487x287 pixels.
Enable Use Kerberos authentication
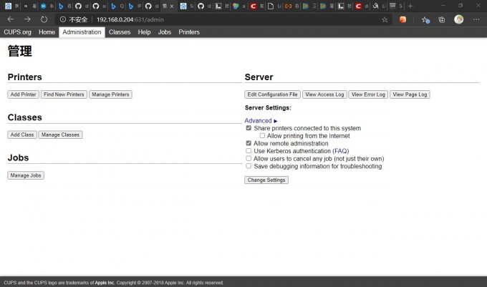(249, 151)
